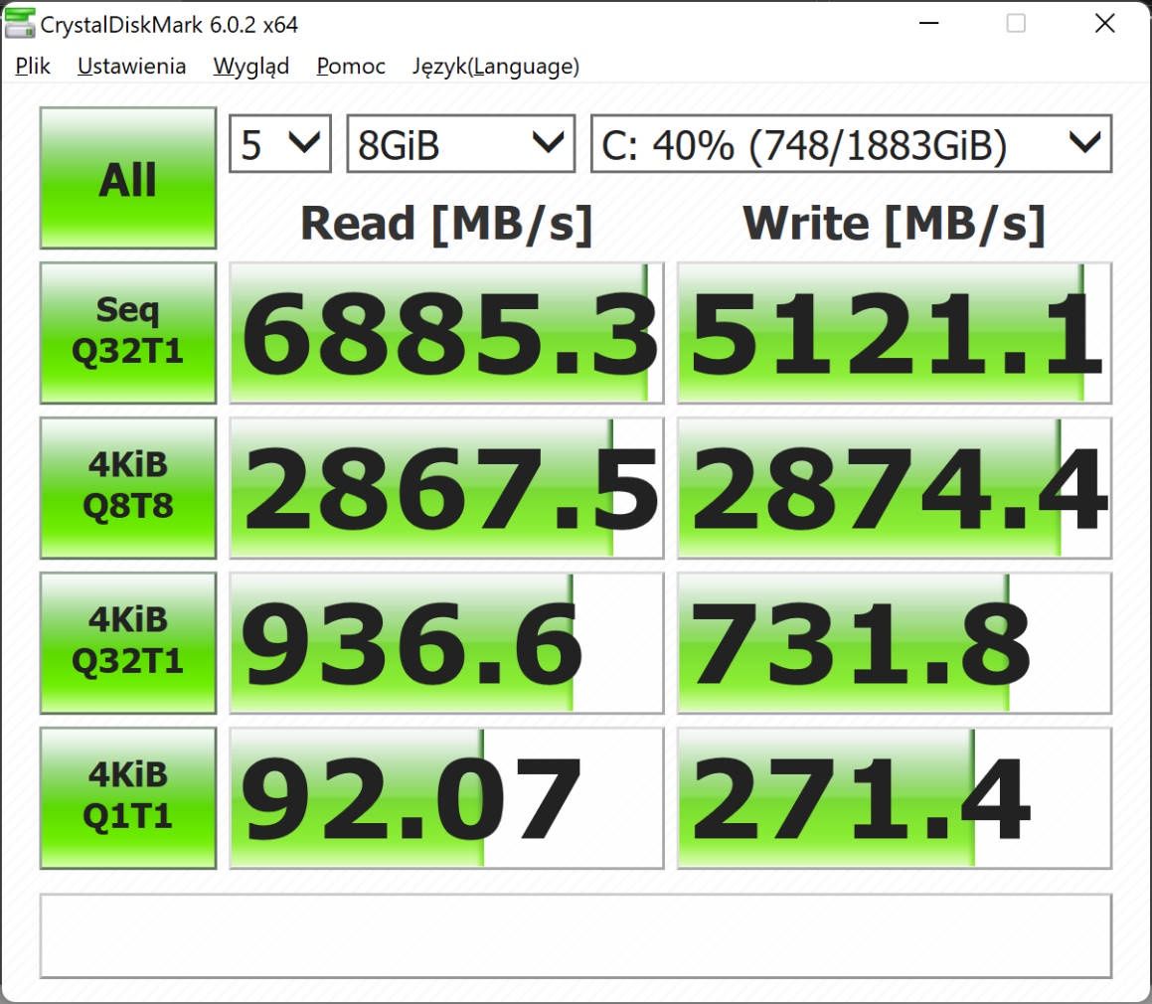
Task: Click the Seq read result 6885.3
Action: 446,333
